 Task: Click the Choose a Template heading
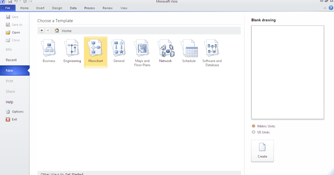(55, 21)
